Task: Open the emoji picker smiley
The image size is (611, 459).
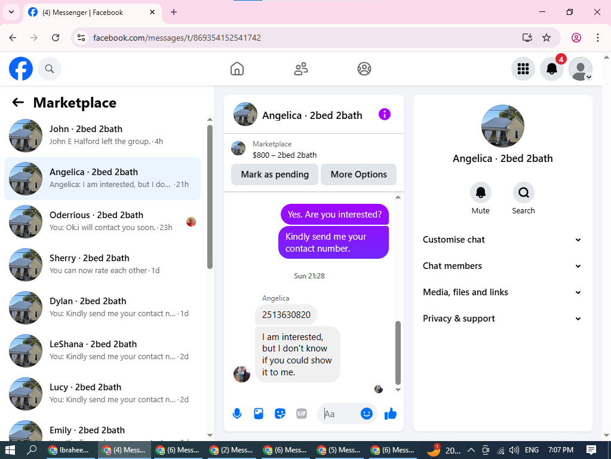Action: (366, 414)
